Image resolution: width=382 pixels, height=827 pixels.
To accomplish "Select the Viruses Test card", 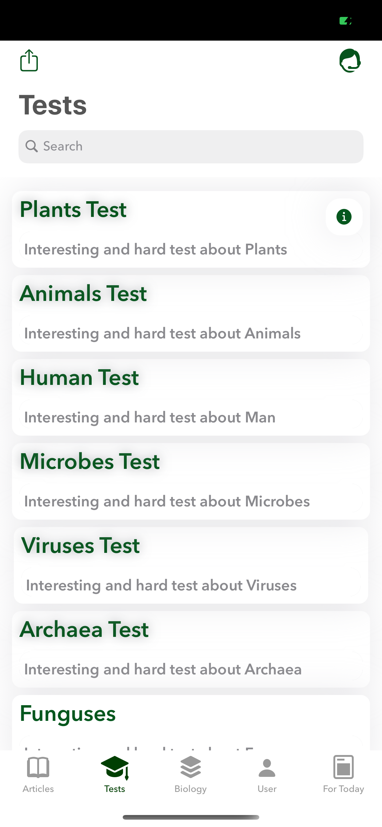I will tap(191, 565).
